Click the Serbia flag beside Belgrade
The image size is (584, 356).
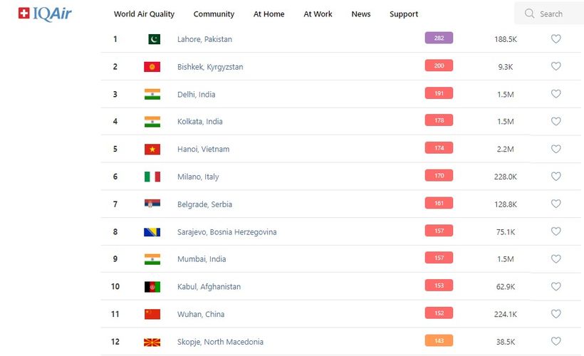[x=152, y=204]
